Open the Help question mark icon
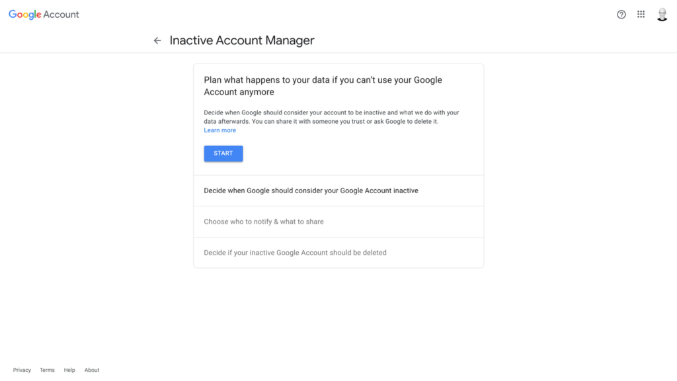Viewport: 677px width, 381px height. [x=621, y=14]
